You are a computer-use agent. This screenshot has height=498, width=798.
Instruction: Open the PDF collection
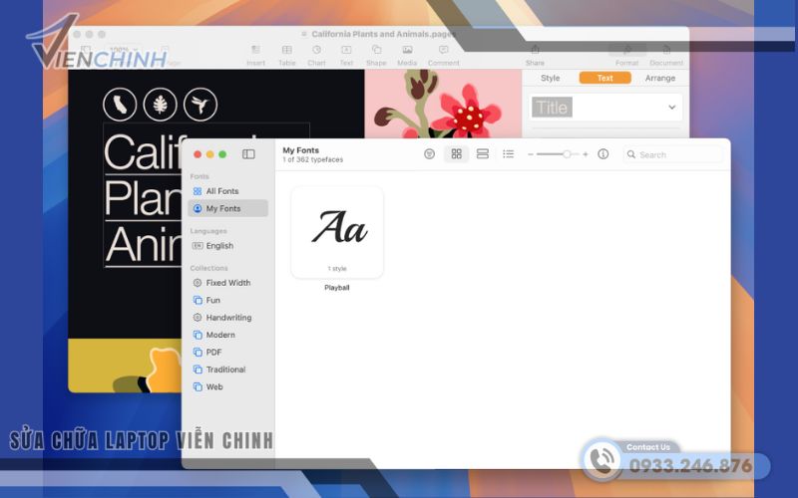pyautogui.click(x=228, y=352)
